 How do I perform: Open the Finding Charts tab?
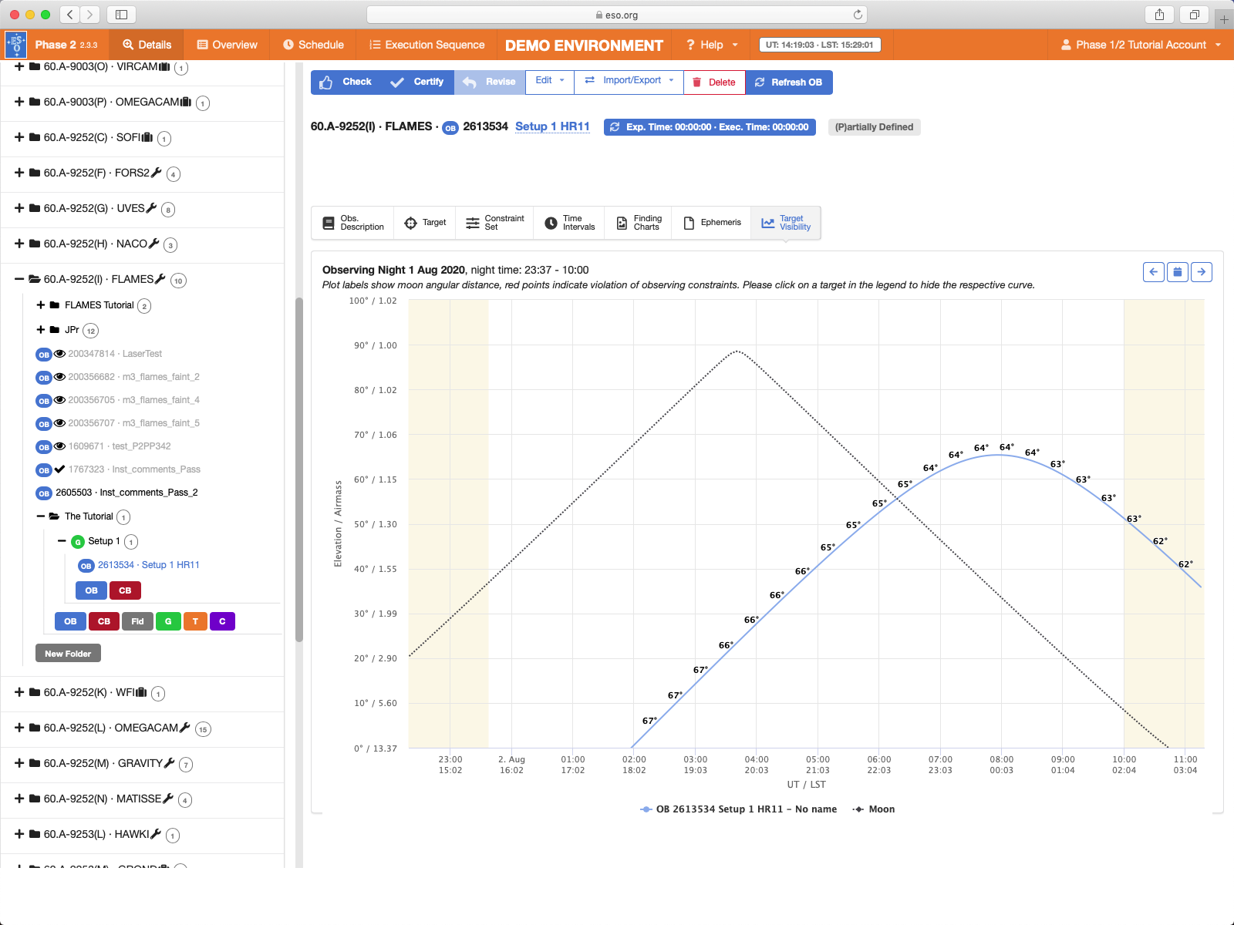[638, 223]
